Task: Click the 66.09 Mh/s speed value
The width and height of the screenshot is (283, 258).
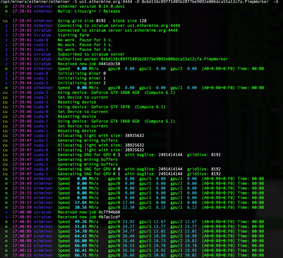Action: pyautogui.click(x=81, y=246)
